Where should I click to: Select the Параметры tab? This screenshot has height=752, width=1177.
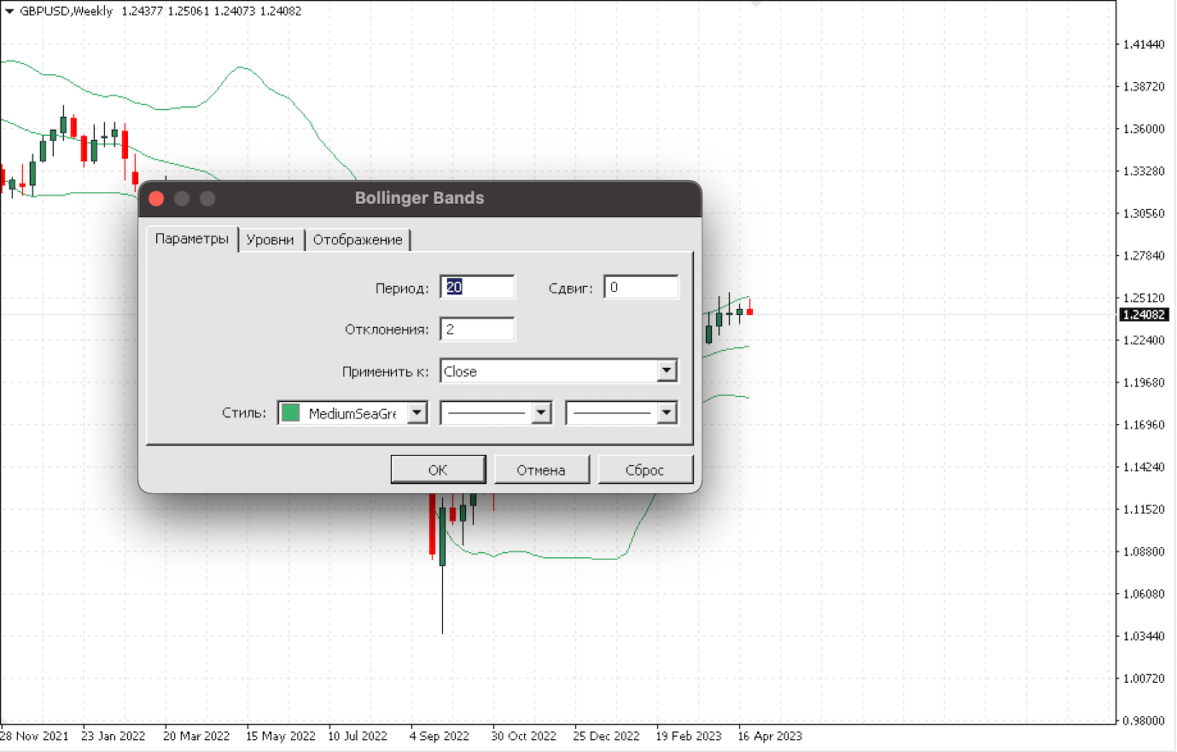tap(191, 239)
